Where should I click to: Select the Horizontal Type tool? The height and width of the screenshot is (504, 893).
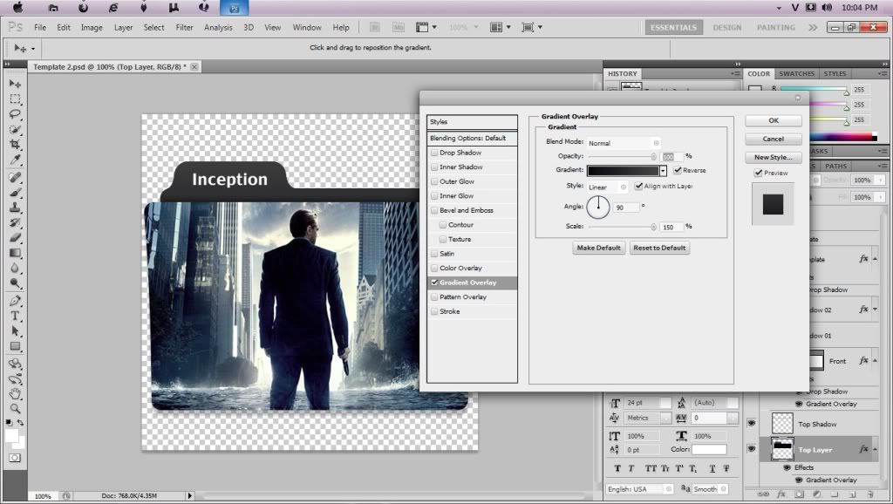tap(15, 316)
